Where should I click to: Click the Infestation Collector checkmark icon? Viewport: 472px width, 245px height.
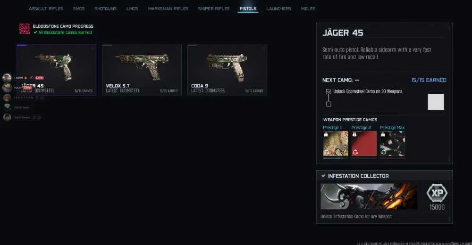[323, 176]
